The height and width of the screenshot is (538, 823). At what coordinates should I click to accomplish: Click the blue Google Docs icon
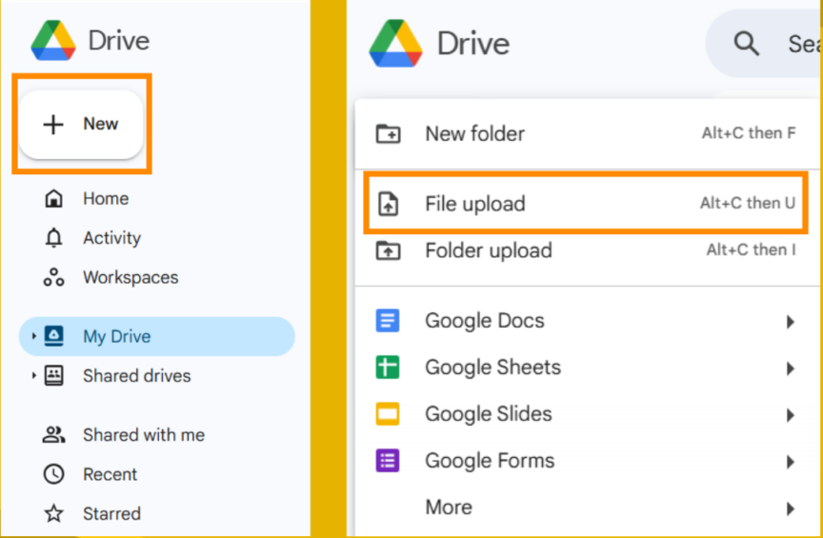point(388,321)
